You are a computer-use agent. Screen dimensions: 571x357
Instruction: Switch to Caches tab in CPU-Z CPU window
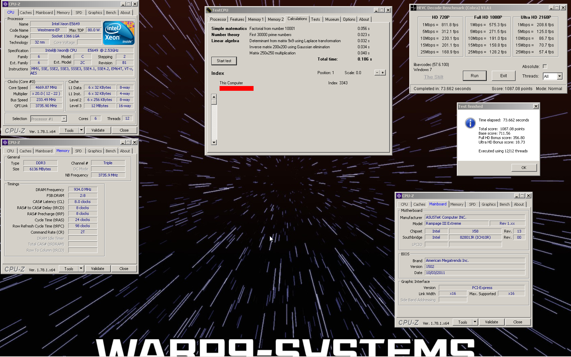(26, 13)
